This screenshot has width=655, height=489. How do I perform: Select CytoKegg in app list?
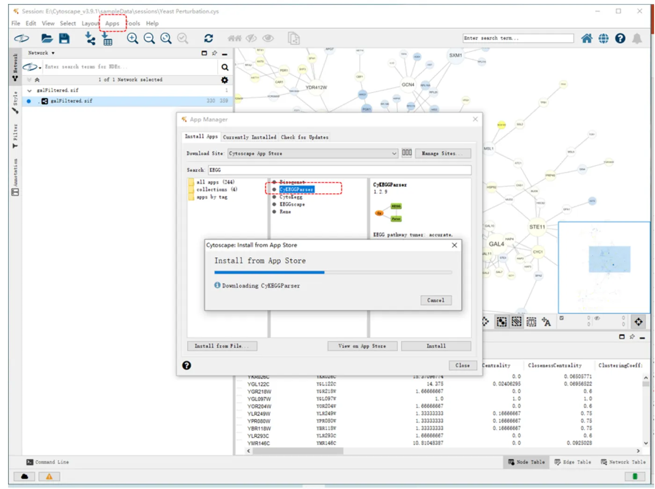pos(291,197)
